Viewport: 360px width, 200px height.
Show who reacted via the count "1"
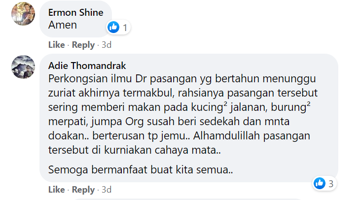click(125, 28)
